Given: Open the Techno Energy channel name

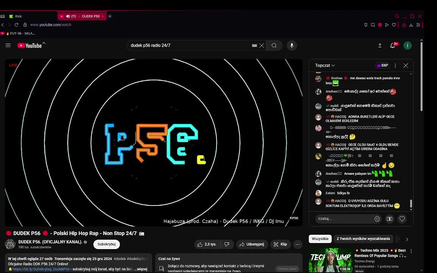Looking at the screenshot, I should click(365, 261).
